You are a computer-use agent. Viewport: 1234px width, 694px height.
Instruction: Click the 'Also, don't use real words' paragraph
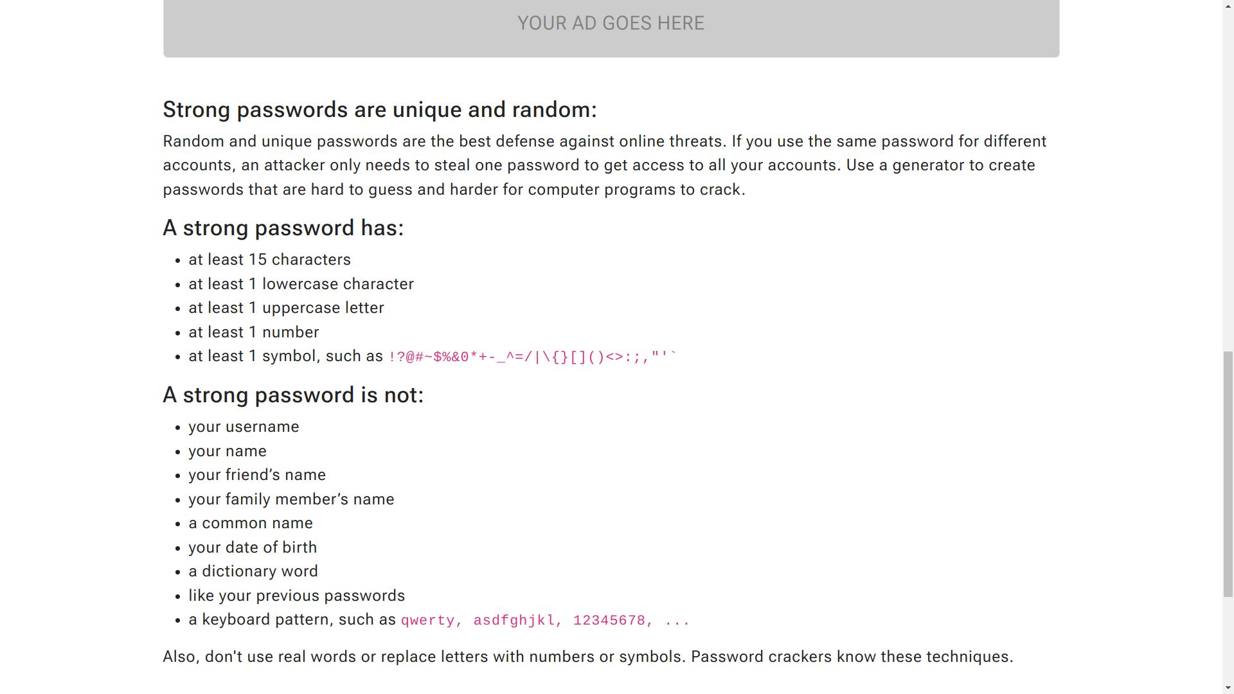[x=588, y=657]
